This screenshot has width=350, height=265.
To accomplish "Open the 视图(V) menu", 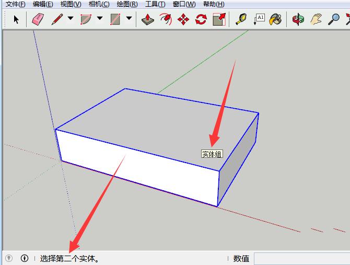I will [x=71, y=4].
